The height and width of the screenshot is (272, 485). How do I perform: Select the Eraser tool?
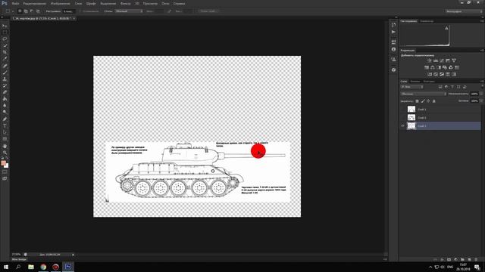[x=5, y=92]
